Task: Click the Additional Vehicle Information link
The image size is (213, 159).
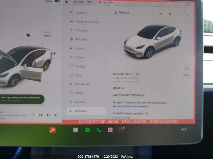Action: coord(130,106)
